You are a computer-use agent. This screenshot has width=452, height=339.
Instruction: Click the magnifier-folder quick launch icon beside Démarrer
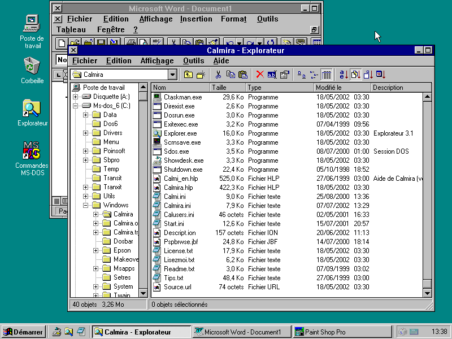68,332
